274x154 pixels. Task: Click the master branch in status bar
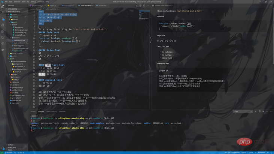pos(9,153)
